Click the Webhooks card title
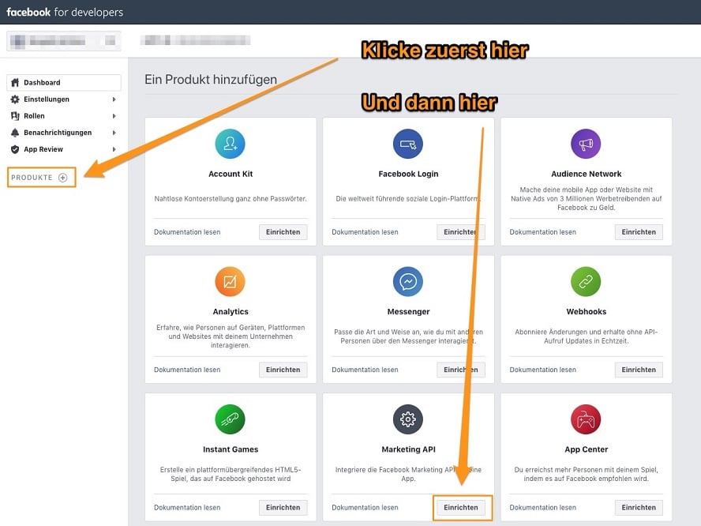Image resolution: width=701 pixels, height=526 pixels. pyautogui.click(x=586, y=312)
